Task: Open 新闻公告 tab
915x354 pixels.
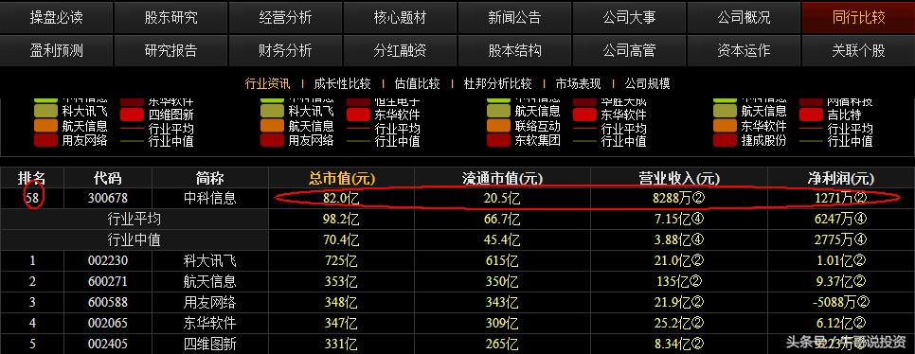Action: point(514,17)
